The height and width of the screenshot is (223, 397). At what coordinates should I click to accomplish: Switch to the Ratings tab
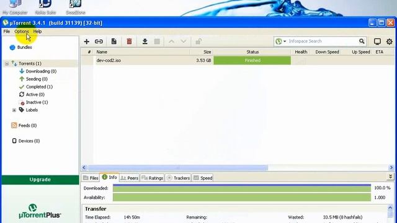[153, 178]
